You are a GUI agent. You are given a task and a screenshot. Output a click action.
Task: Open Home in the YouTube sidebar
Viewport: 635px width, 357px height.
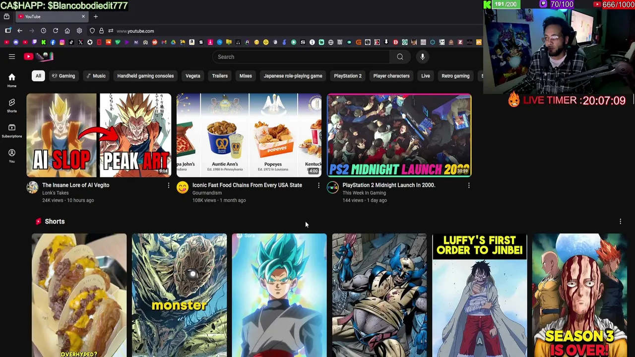pos(11,80)
